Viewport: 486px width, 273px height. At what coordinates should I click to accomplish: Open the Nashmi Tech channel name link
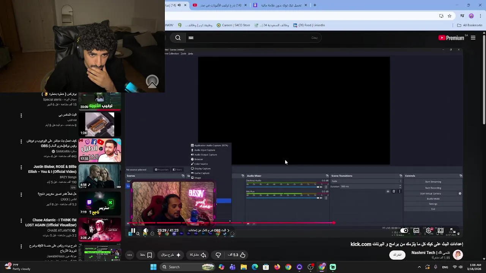tap(431, 253)
